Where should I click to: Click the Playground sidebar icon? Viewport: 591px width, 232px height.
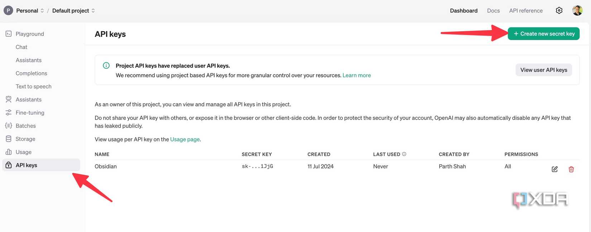(x=9, y=34)
